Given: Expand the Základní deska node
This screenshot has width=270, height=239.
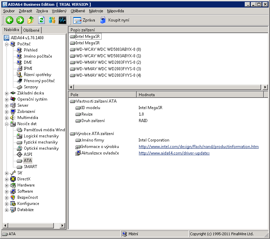Looking at the screenshot, I should coord(6,93).
